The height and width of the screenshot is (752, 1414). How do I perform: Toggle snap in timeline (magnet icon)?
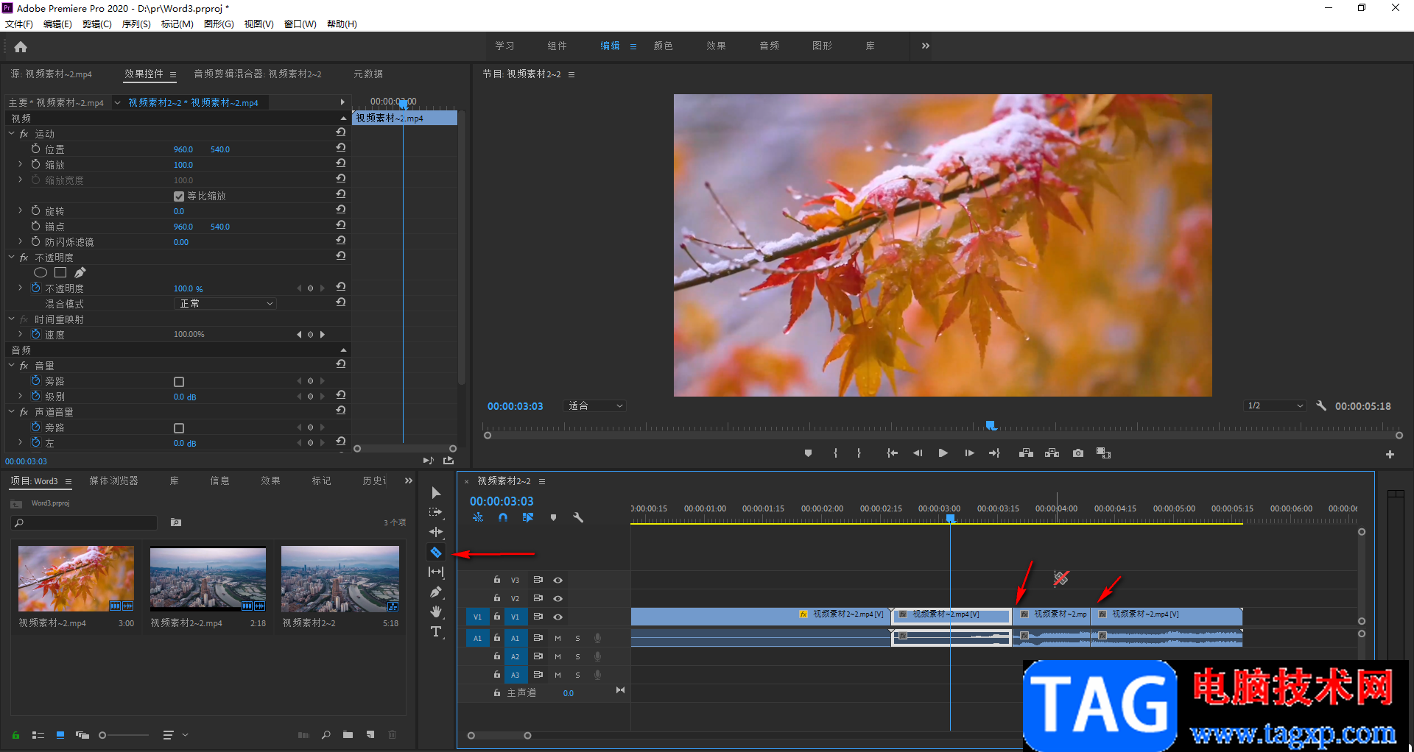tap(502, 517)
